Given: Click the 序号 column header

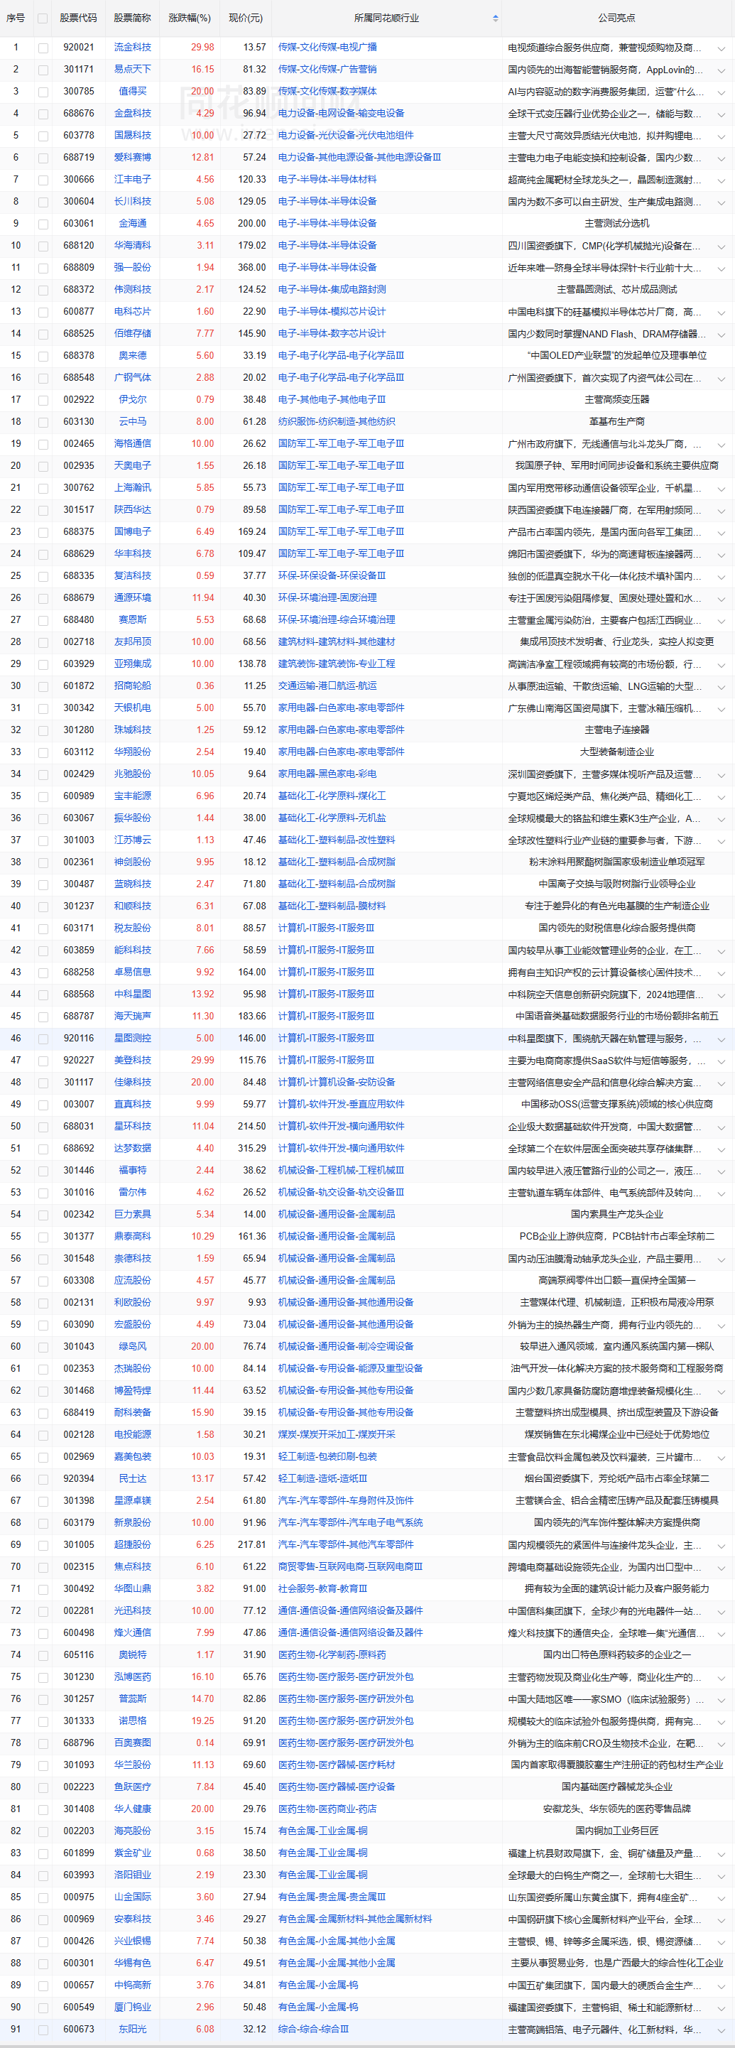Looking at the screenshot, I should click(x=16, y=18).
